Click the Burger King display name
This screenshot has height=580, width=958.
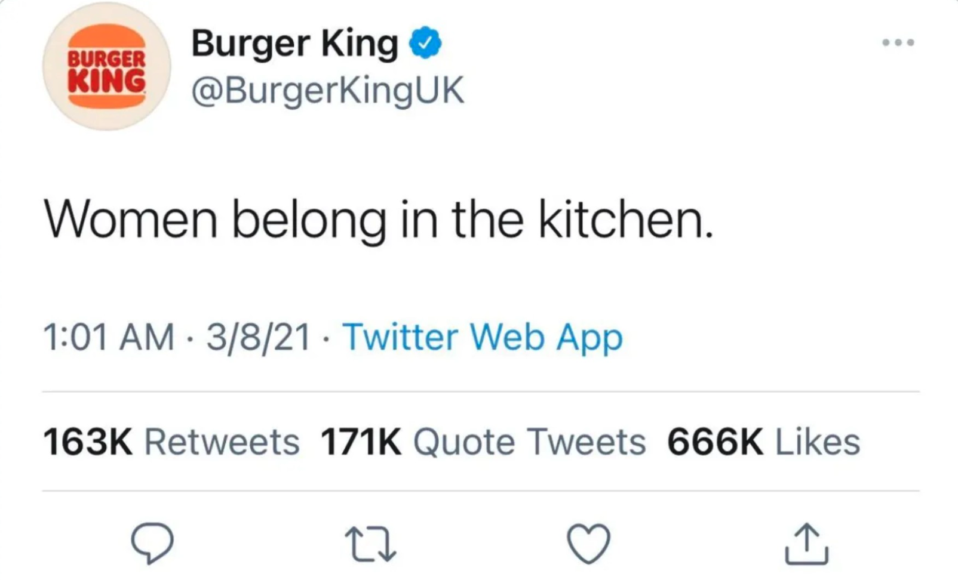coord(294,44)
